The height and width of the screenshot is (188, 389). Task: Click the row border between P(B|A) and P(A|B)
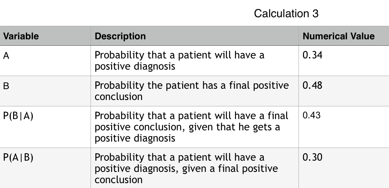pyautogui.click(x=45, y=148)
